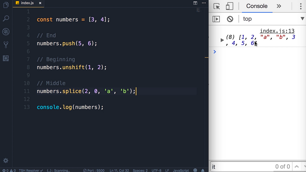306x172 pixels.
Task: Open the Debug view icon
Action: [6, 32]
